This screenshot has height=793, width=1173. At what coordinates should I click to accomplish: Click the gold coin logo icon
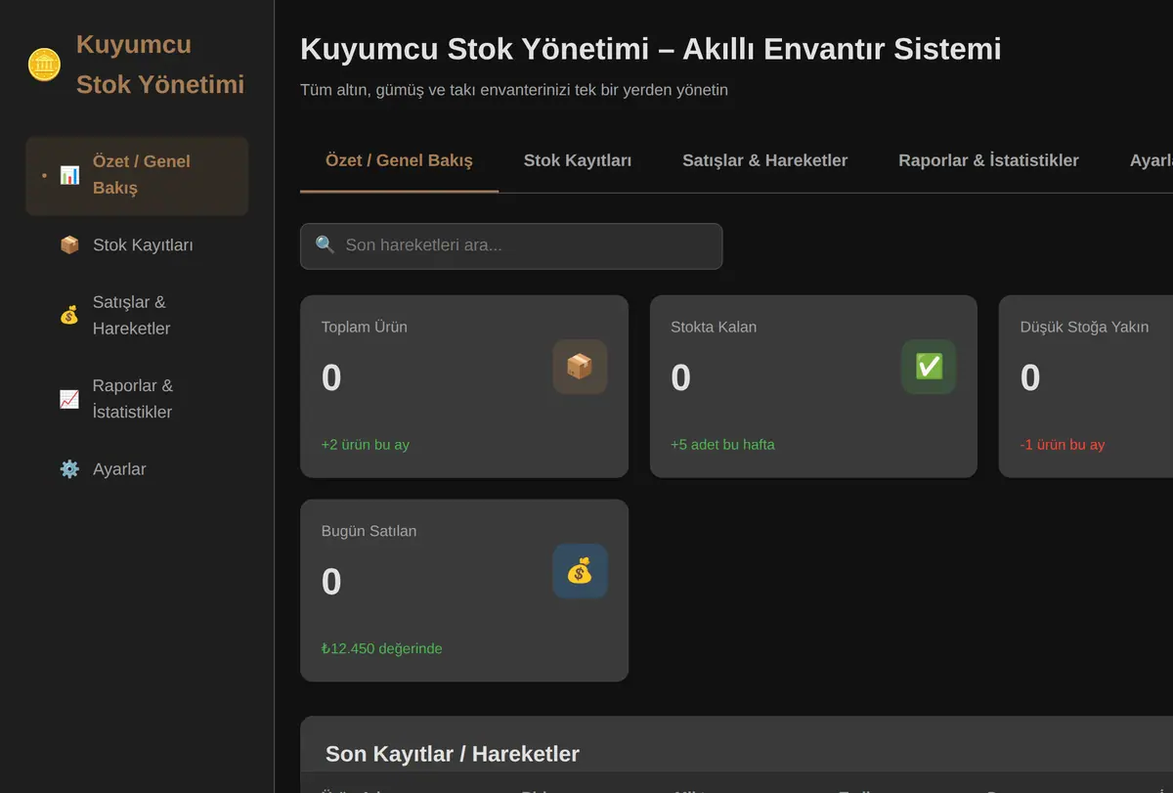click(x=44, y=65)
